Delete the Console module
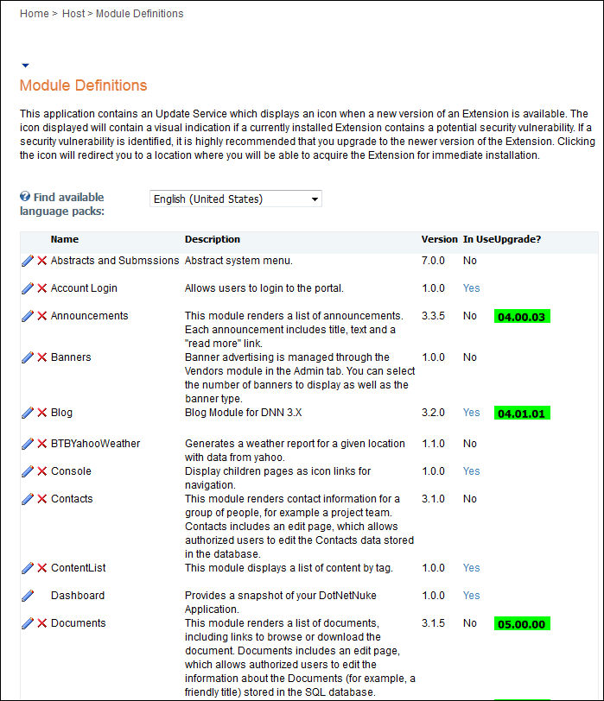 click(x=41, y=471)
